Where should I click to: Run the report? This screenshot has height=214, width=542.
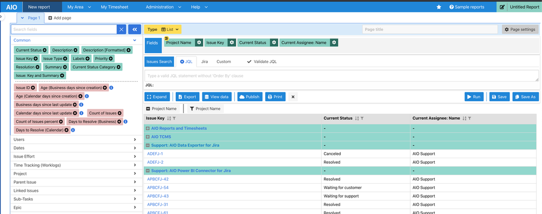(474, 97)
